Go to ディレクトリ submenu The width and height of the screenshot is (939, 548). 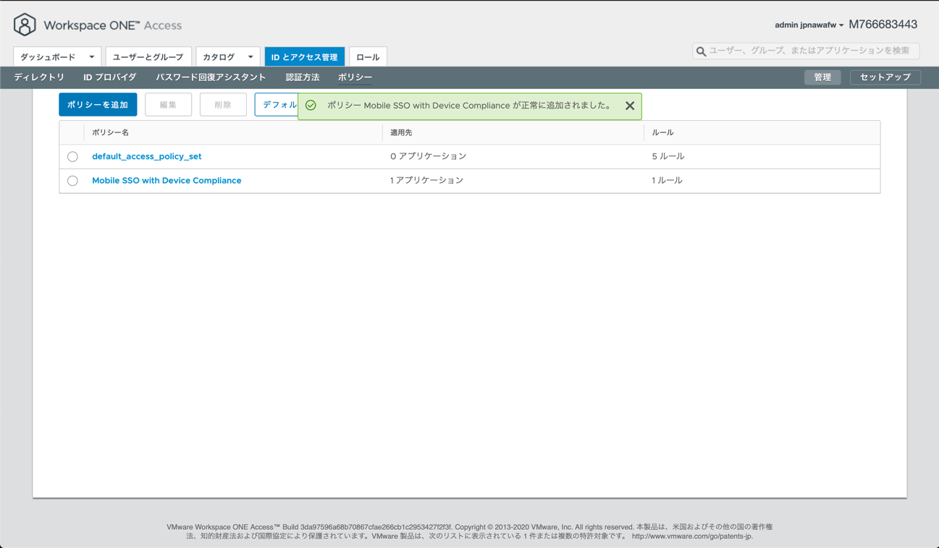[39, 77]
